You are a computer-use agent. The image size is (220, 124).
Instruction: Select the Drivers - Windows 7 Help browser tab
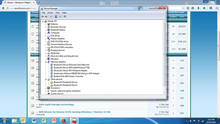point(19,3)
